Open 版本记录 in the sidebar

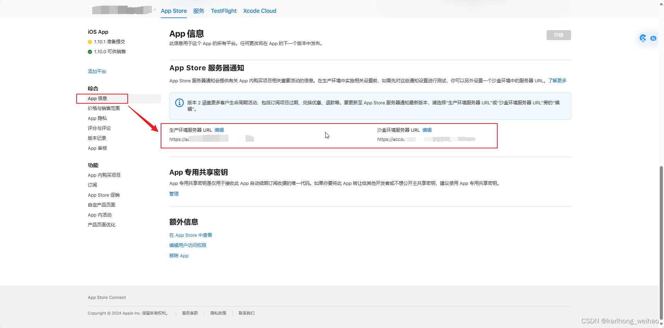[97, 138]
